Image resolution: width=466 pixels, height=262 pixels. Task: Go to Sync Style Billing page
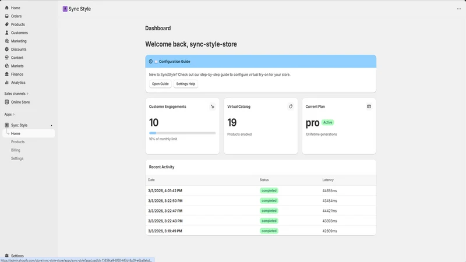16,150
